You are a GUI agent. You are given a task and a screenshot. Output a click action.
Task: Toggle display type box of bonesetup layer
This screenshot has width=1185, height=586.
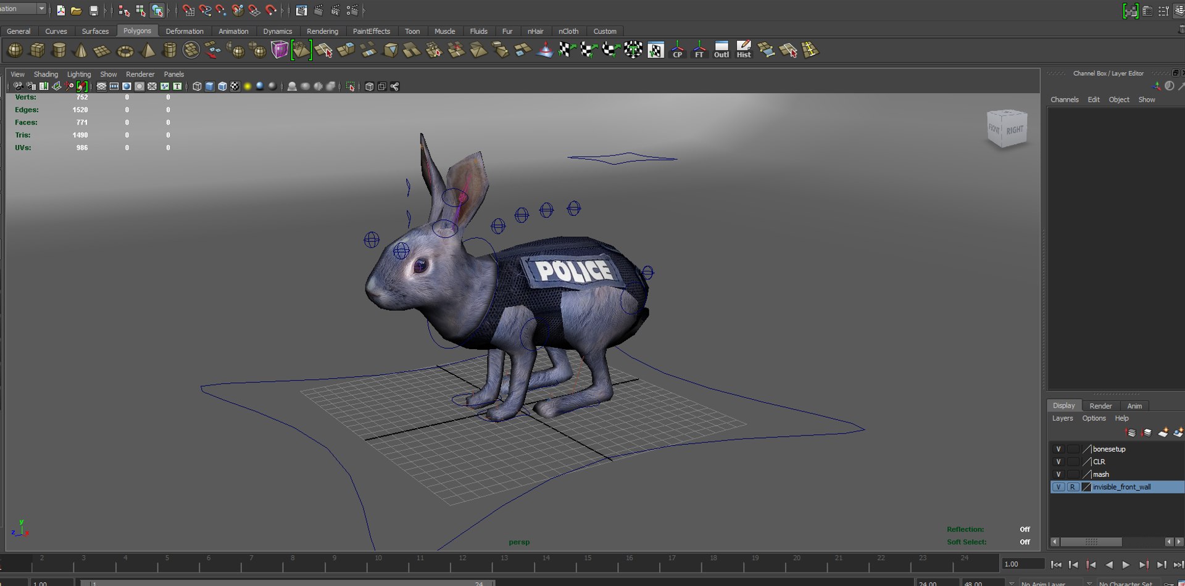point(1073,449)
